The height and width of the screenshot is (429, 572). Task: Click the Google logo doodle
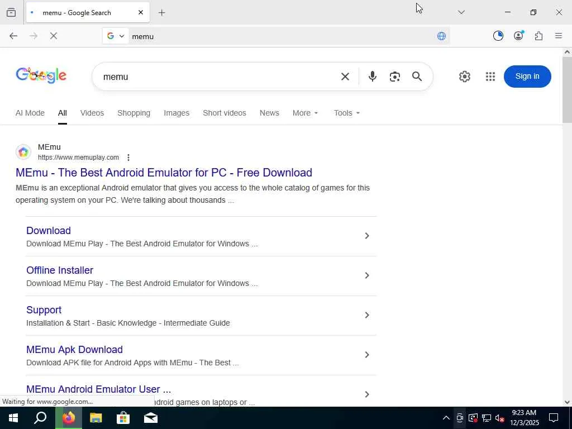41,76
